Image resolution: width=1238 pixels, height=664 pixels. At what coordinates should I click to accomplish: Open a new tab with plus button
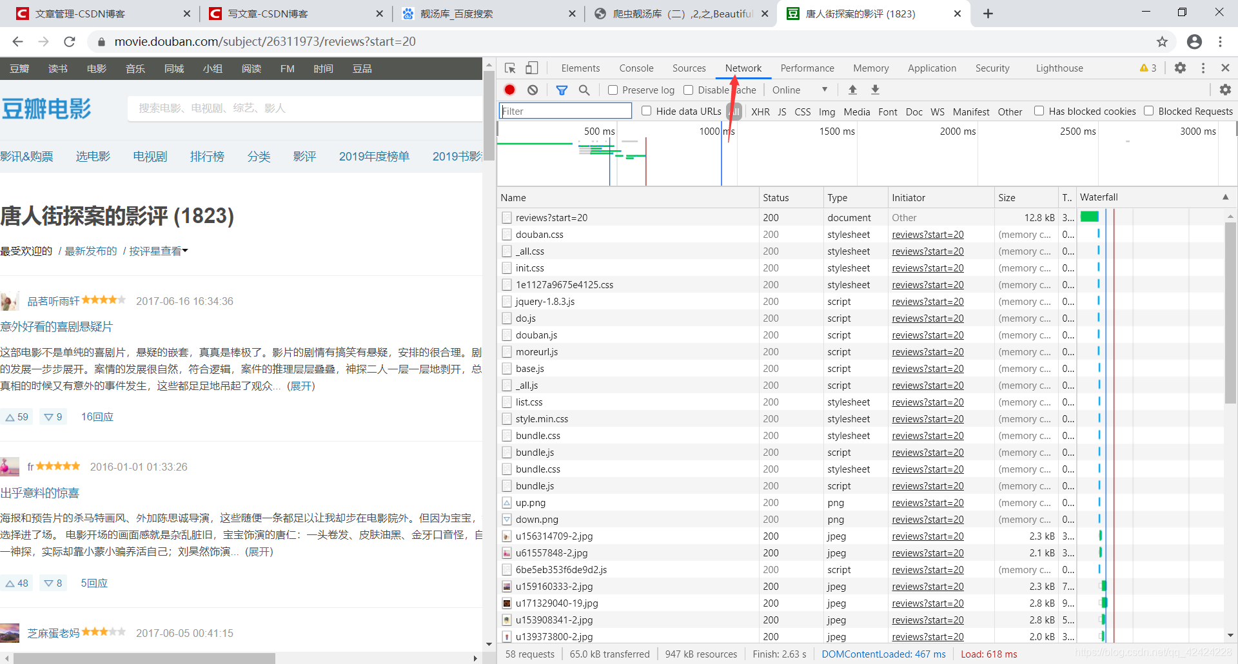click(x=988, y=14)
